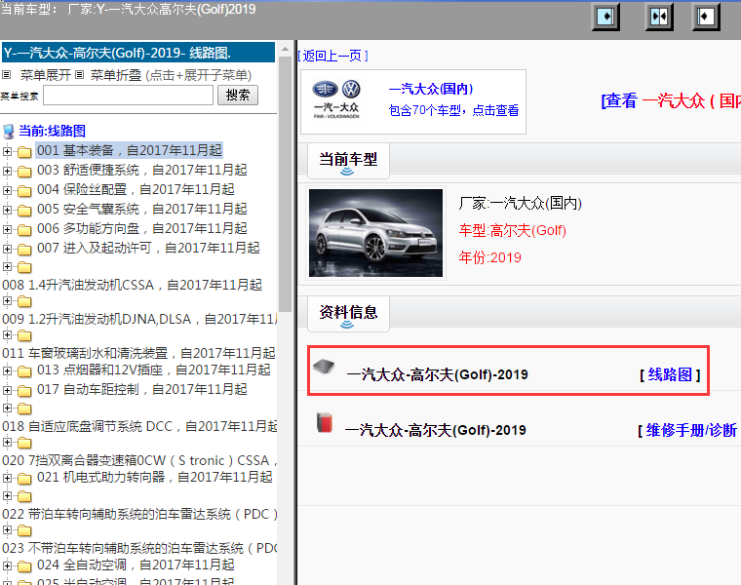
Task: Click the middle split-panel button in the header
Action: click(x=659, y=18)
